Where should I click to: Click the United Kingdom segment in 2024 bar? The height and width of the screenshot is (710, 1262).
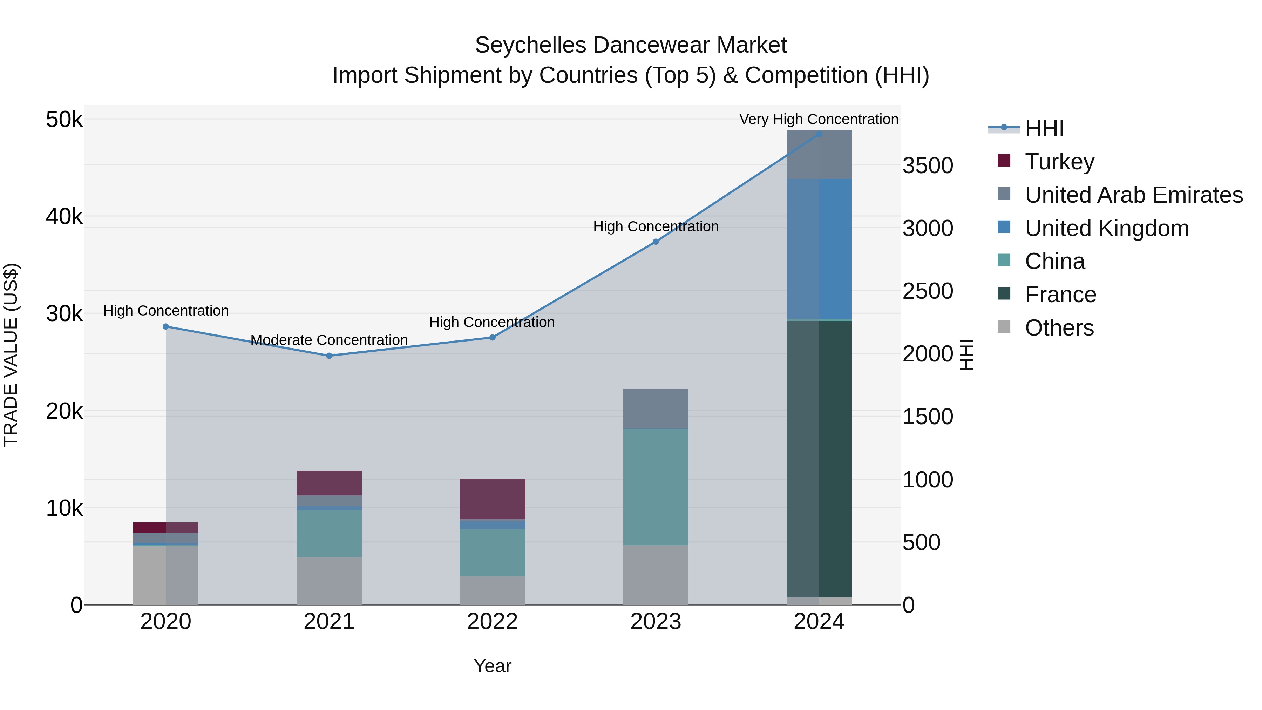click(x=819, y=249)
